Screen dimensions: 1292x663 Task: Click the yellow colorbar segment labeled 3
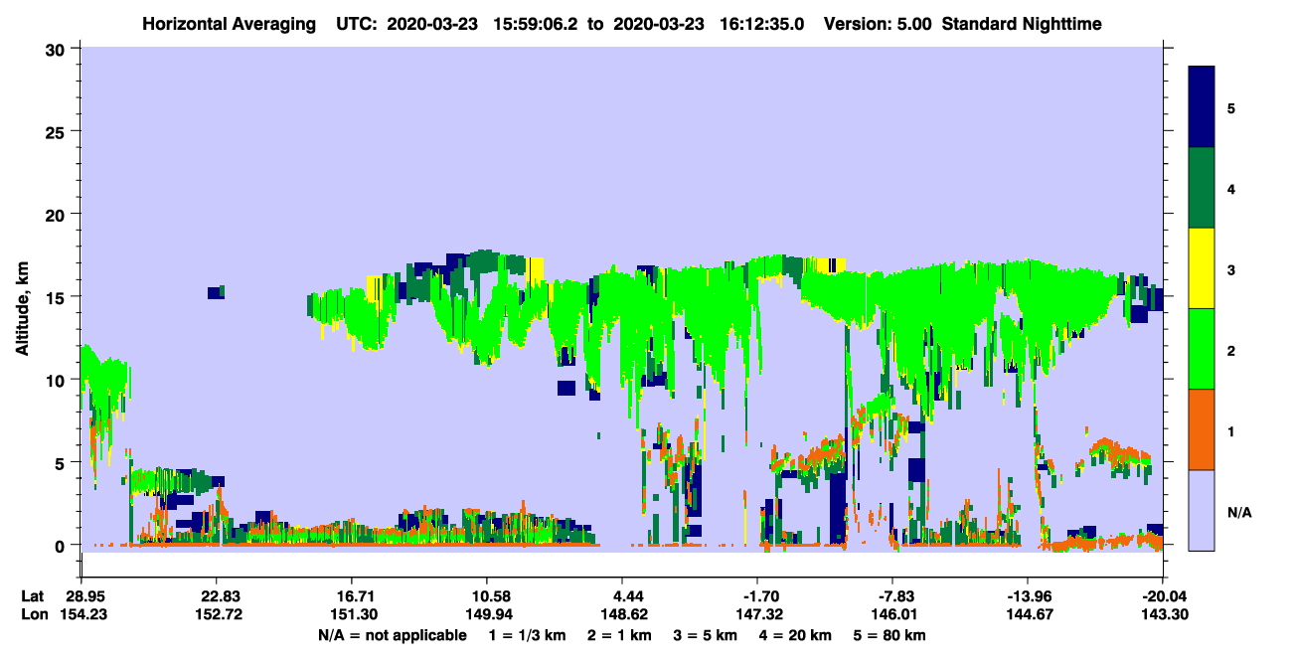point(1202,268)
